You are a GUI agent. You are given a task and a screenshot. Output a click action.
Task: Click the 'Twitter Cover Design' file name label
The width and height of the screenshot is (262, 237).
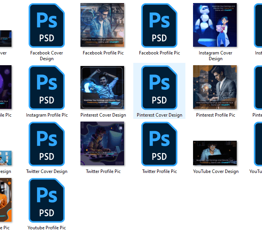[47, 171]
